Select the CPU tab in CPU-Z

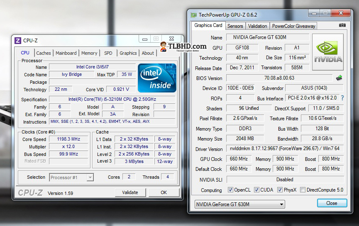click(x=25, y=53)
